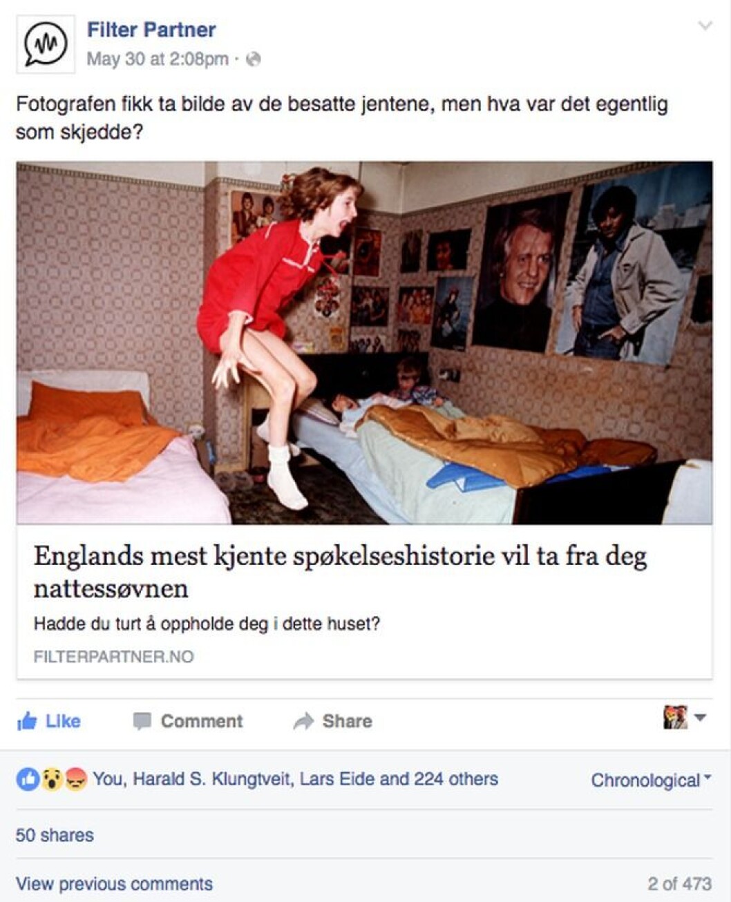Open the Chronological comment sorting dropdown
Screen dimensions: 731x902
[x=651, y=780]
